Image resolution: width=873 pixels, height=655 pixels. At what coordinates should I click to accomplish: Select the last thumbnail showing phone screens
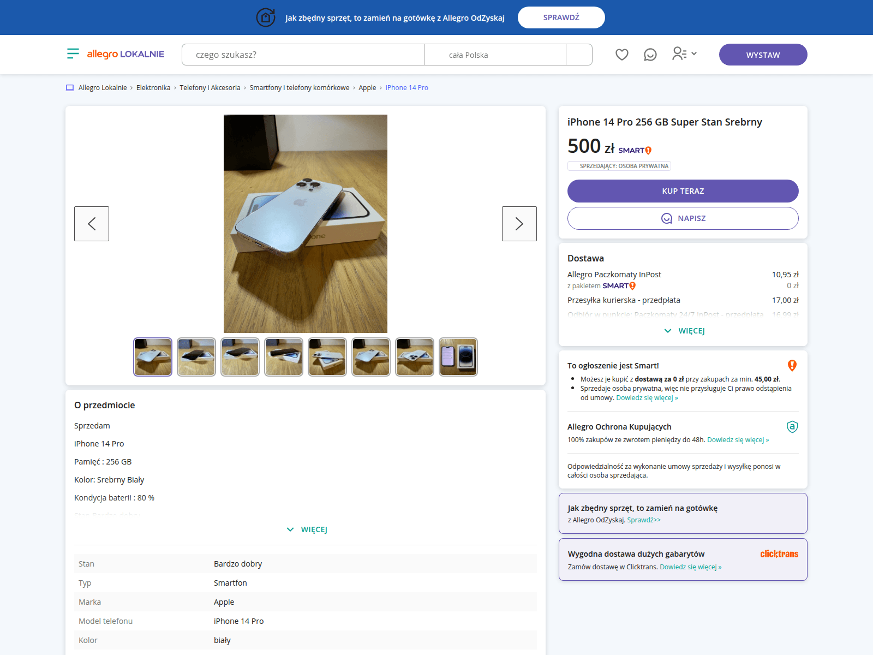pyautogui.click(x=458, y=357)
